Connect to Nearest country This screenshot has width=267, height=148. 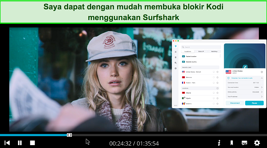(200, 62)
